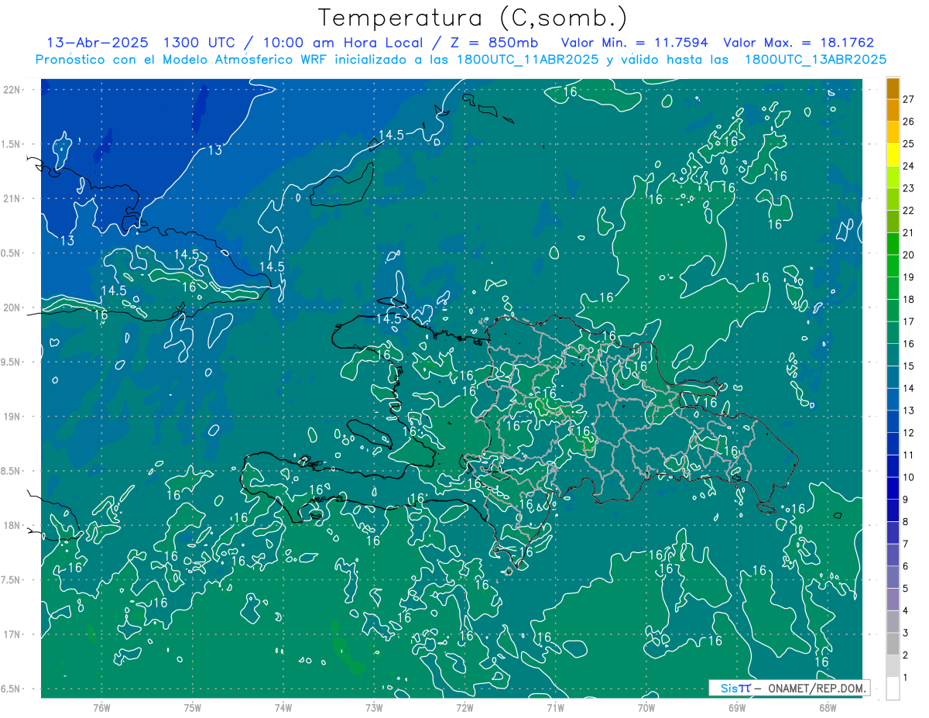Viewport: 929px width, 718px height.
Task: Click "27" on the color legend
Action: (x=909, y=99)
